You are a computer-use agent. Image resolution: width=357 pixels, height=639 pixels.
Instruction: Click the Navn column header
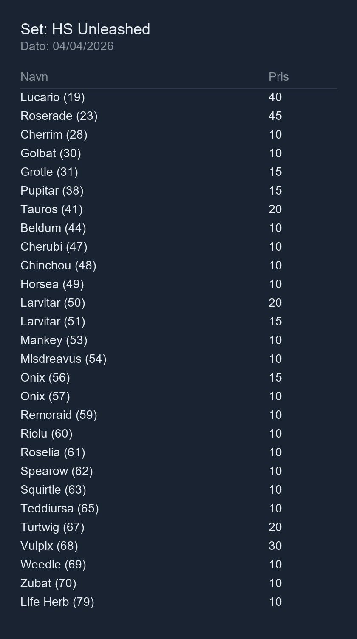pos(34,77)
